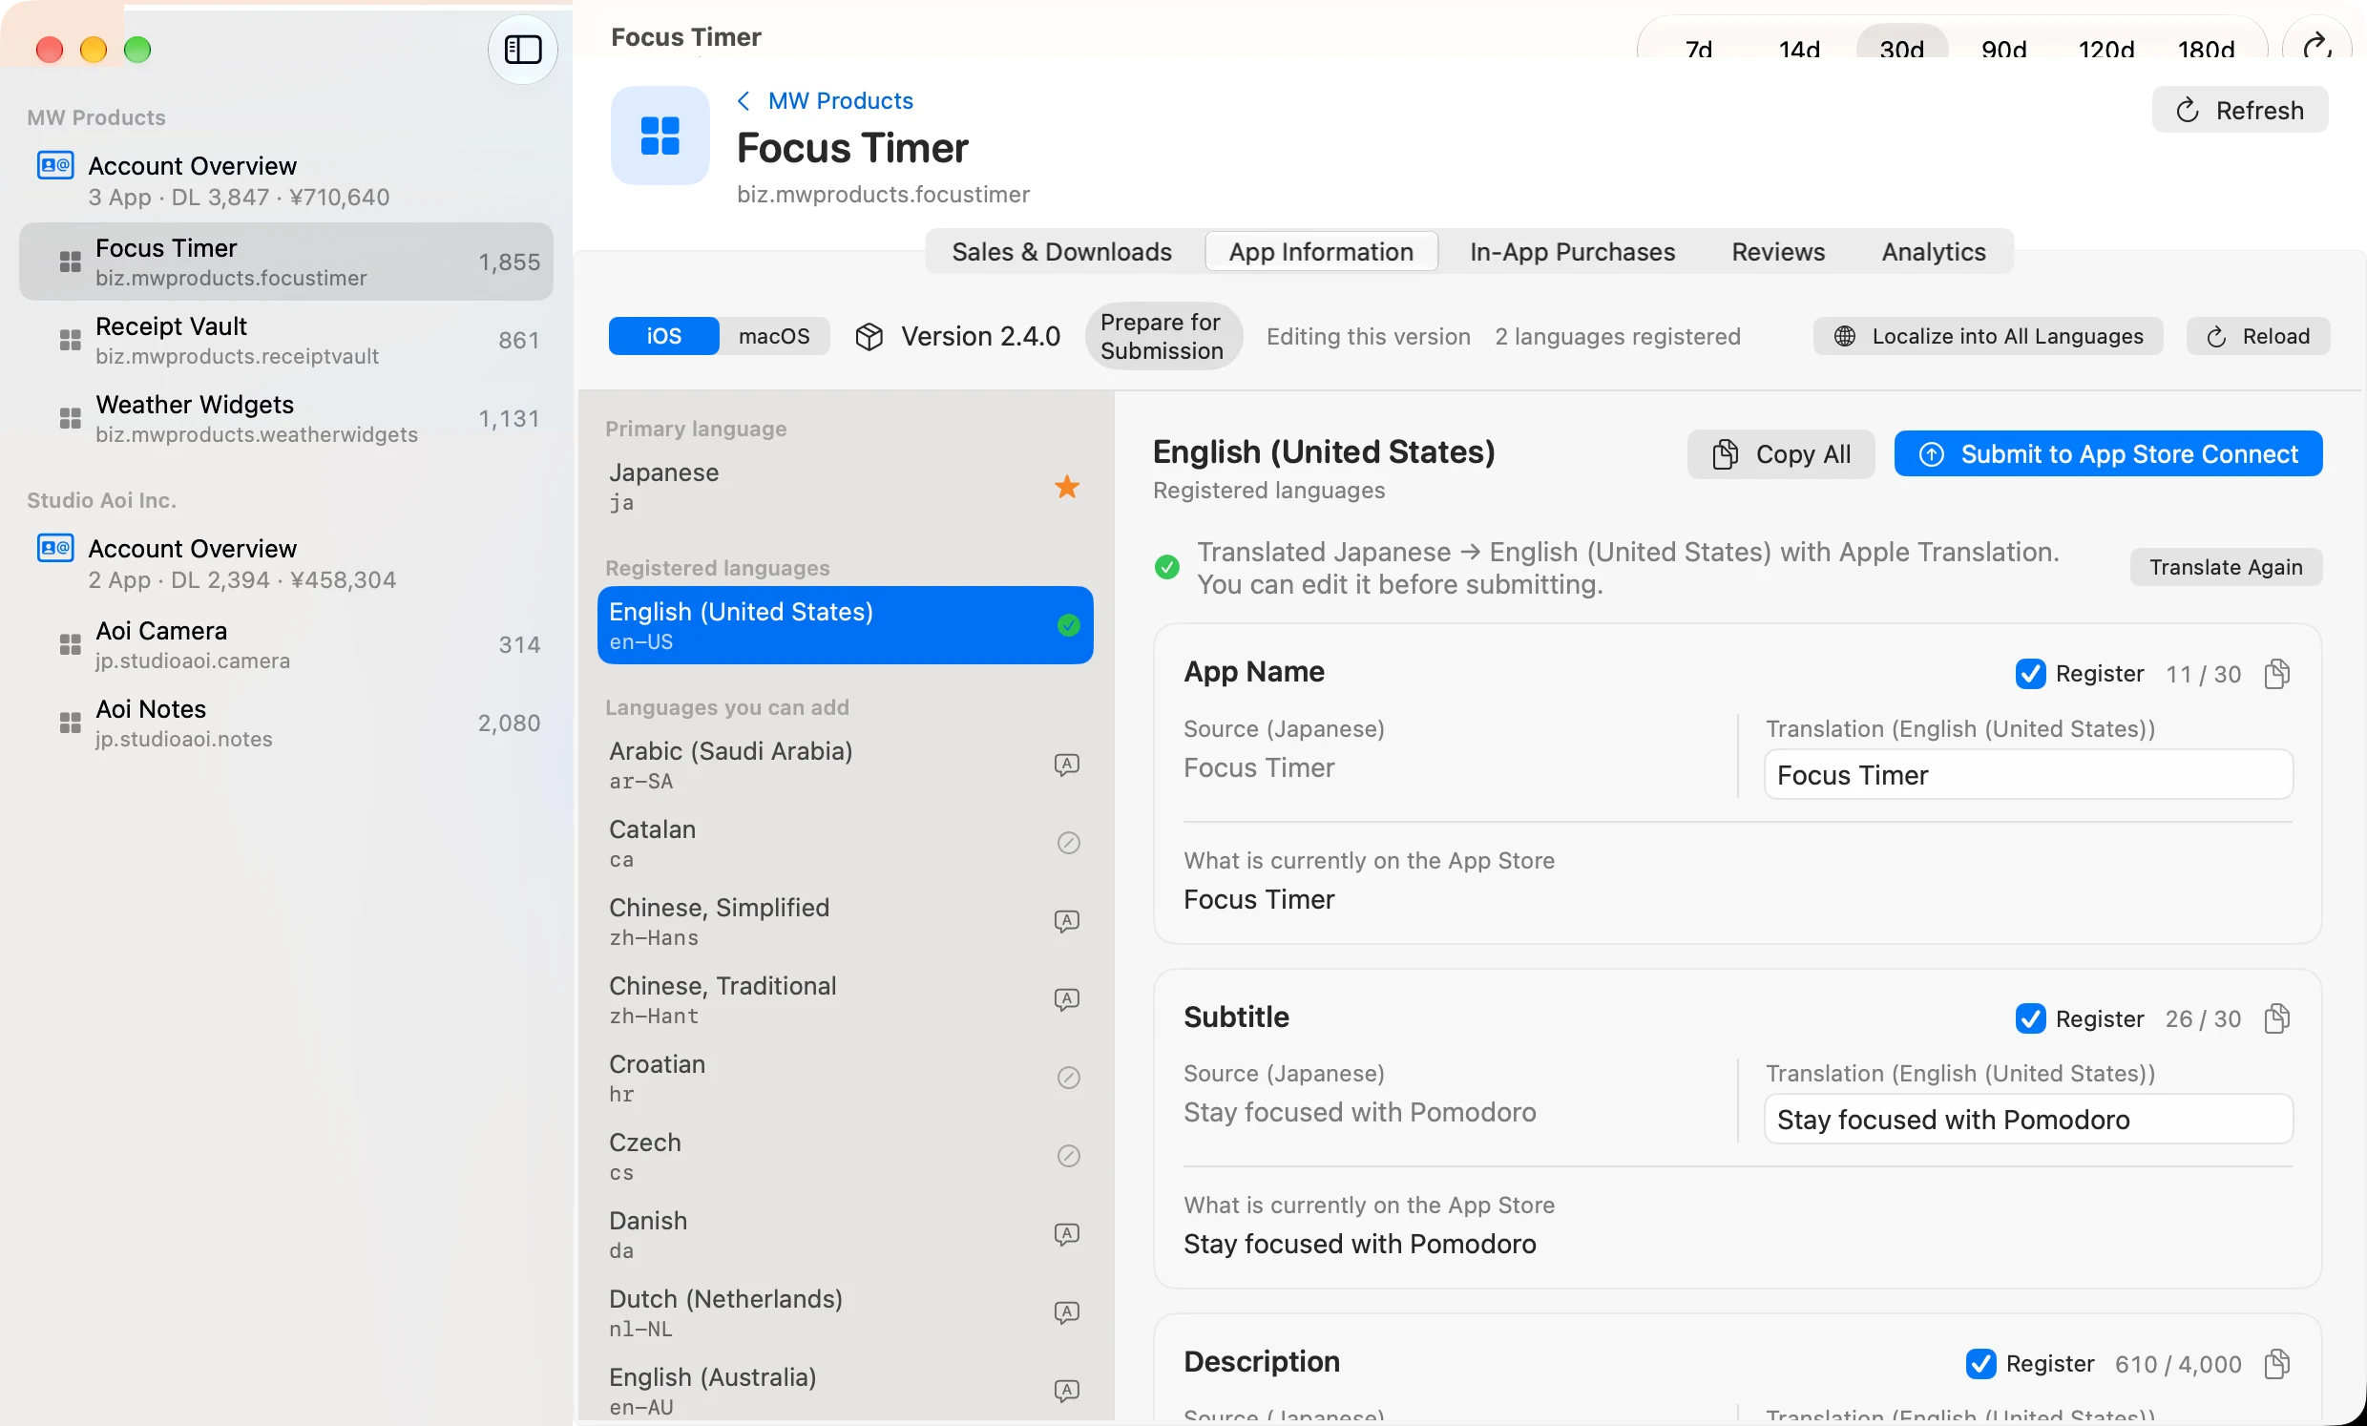This screenshot has width=2367, height=1426.
Task: Uncheck Register for Description
Action: point(1980,1364)
